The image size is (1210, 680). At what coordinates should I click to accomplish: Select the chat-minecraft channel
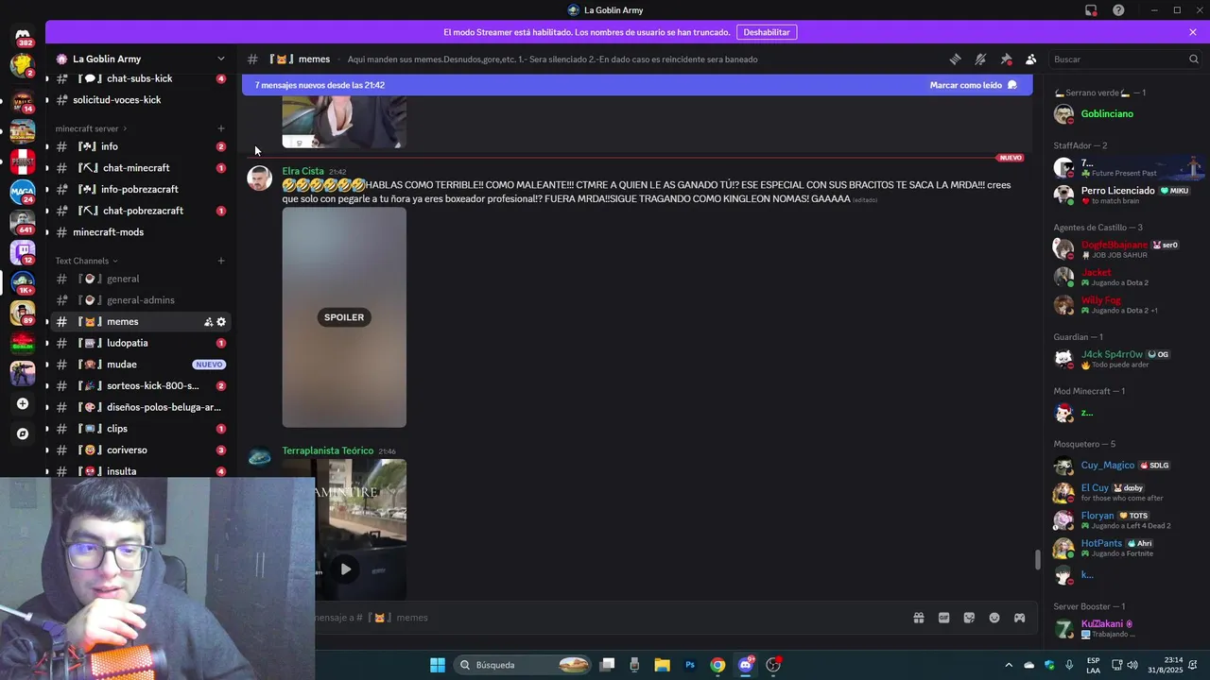[141, 168]
